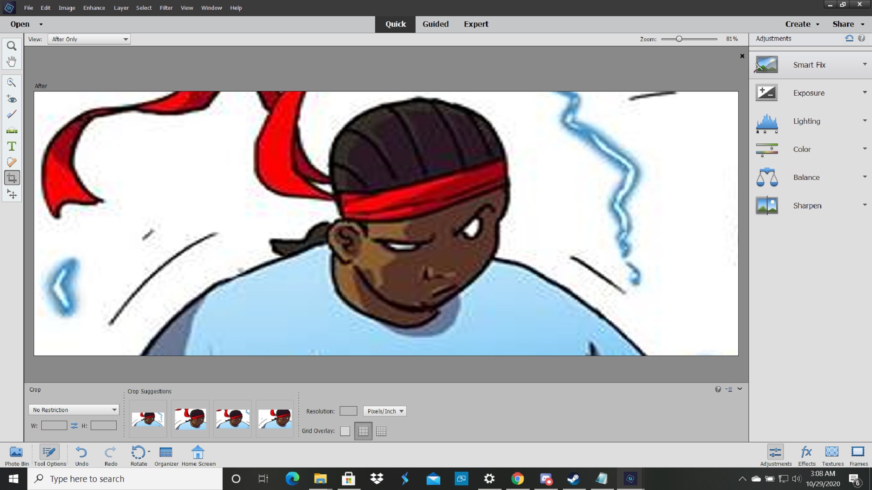Select the Move tool

(11, 194)
